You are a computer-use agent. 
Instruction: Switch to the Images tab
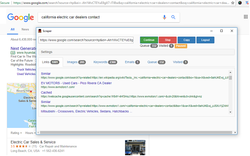tap(77, 62)
